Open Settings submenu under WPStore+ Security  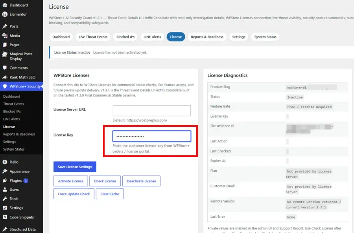tap(9, 142)
